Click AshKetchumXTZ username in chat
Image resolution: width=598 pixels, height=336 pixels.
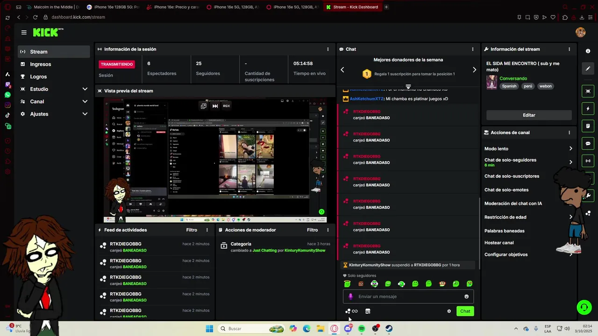(x=366, y=98)
